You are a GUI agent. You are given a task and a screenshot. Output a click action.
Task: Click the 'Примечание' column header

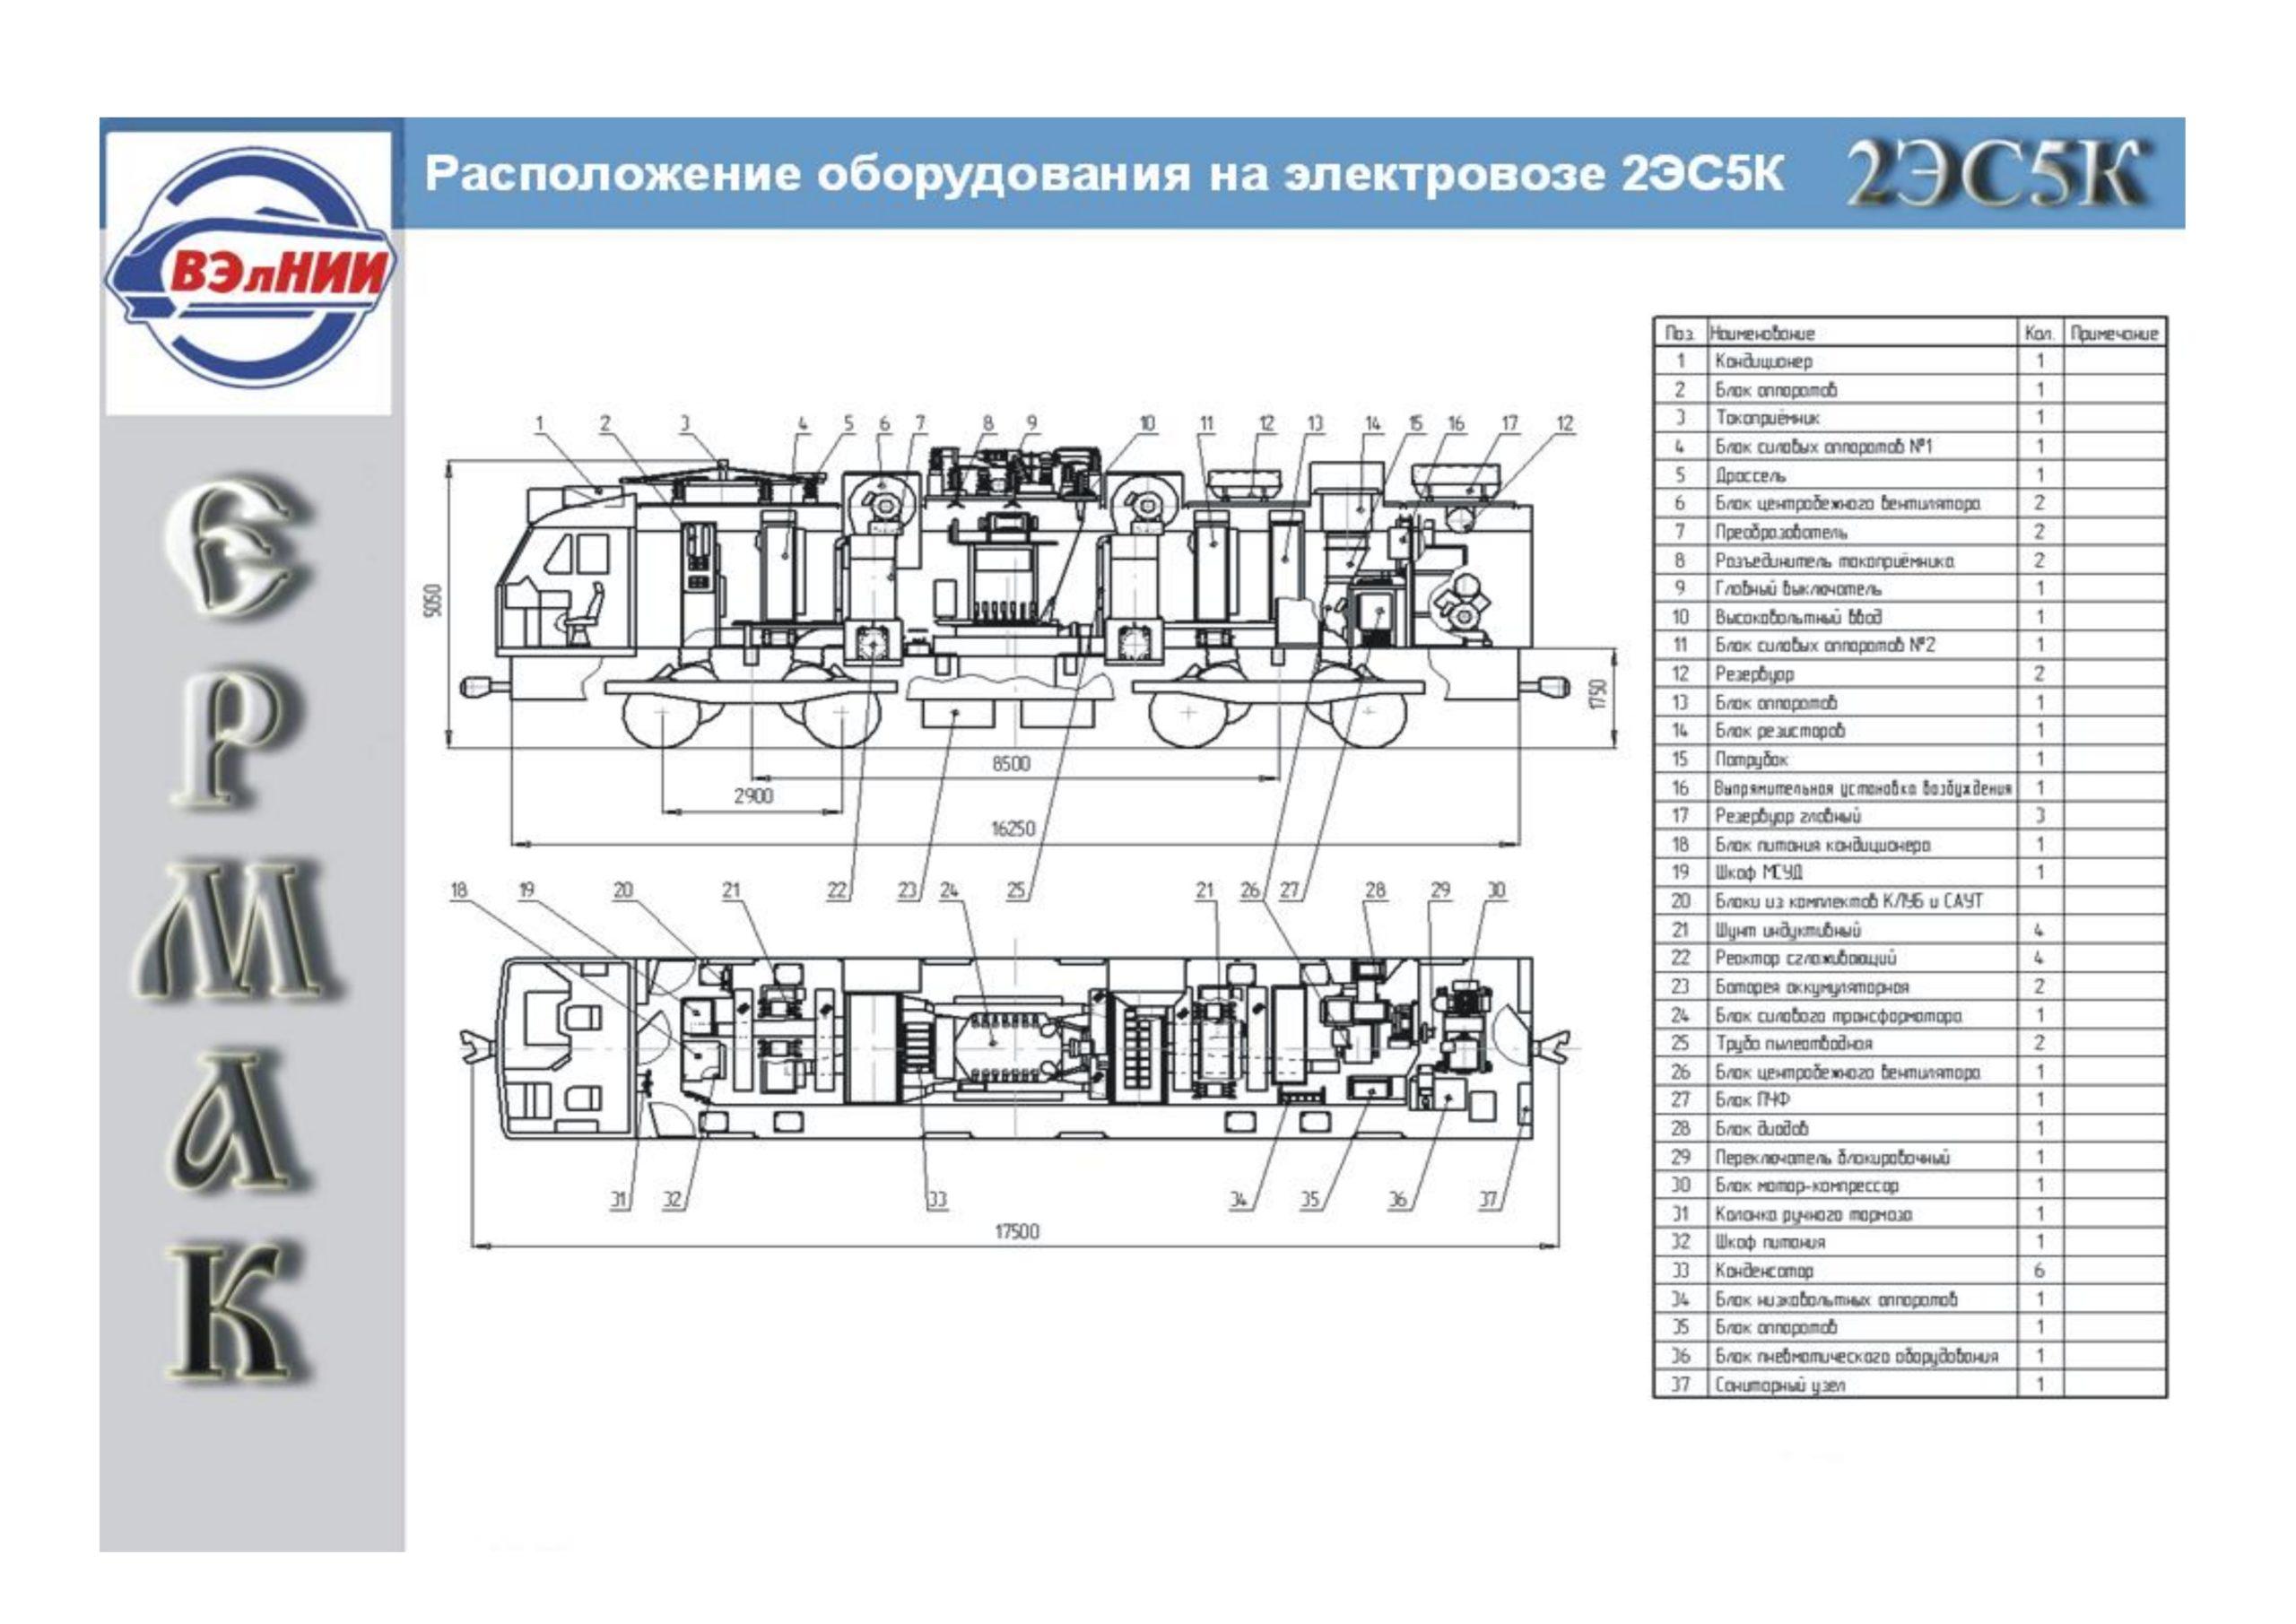tap(2114, 333)
